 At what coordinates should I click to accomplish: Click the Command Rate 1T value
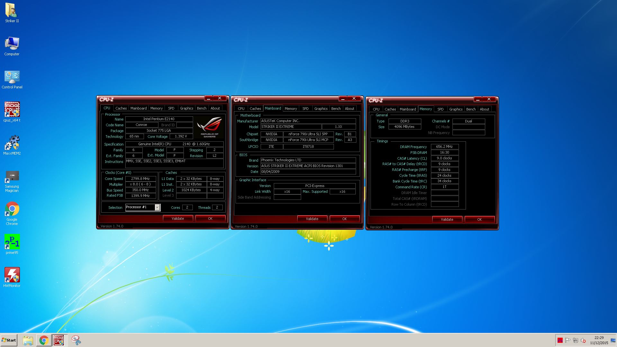pyautogui.click(x=445, y=187)
